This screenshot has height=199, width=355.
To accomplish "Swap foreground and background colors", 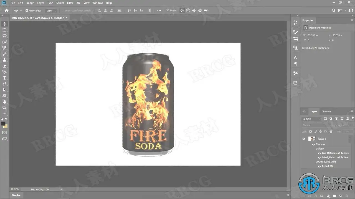I will 6,119.
